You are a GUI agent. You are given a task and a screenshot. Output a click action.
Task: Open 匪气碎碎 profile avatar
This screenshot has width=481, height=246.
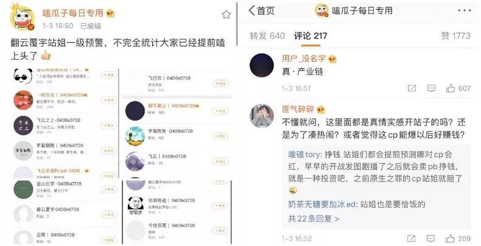coord(261,115)
